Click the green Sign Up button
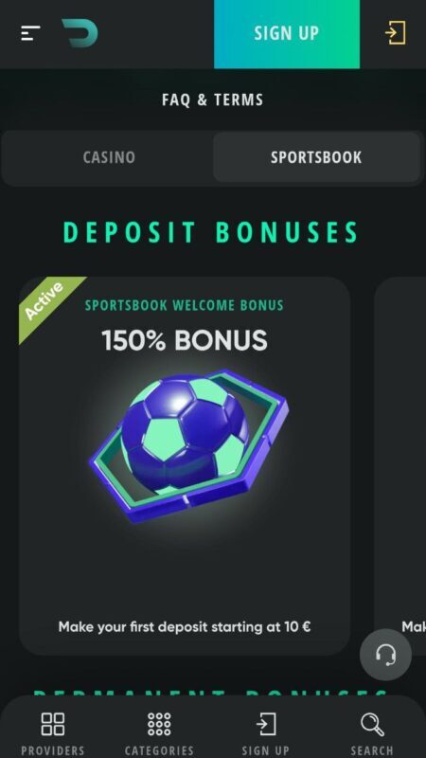The height and width of the screenshot is (758, 426). [x=287, y=34]
